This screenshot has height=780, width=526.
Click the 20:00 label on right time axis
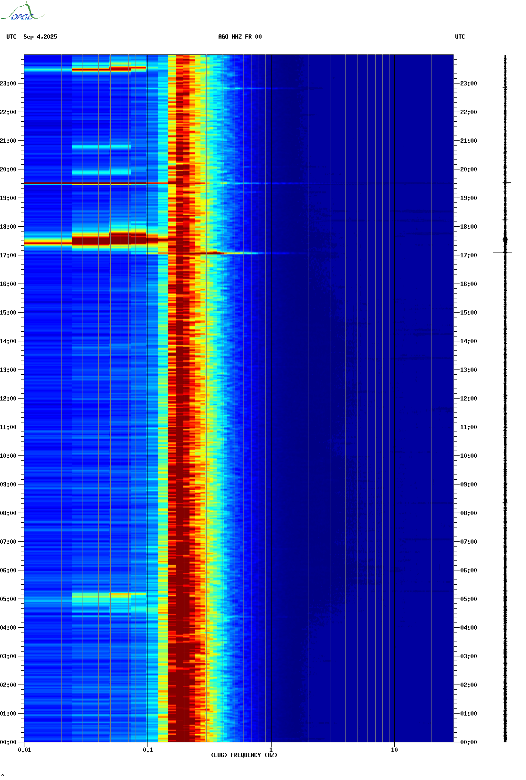point(469,169)
